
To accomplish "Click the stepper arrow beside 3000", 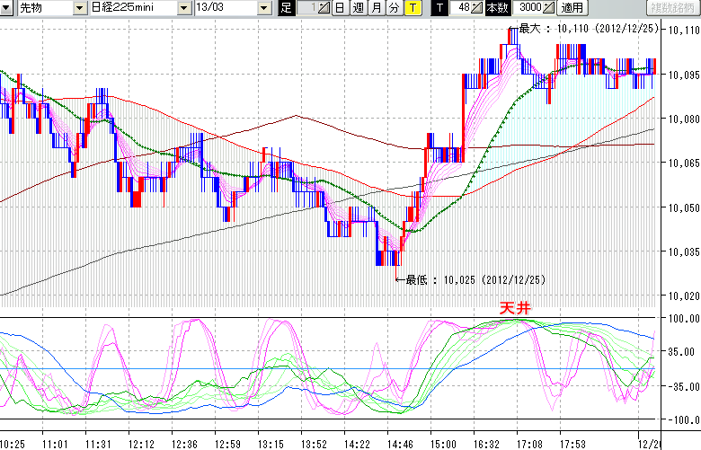I will click(x=548, y=8).
